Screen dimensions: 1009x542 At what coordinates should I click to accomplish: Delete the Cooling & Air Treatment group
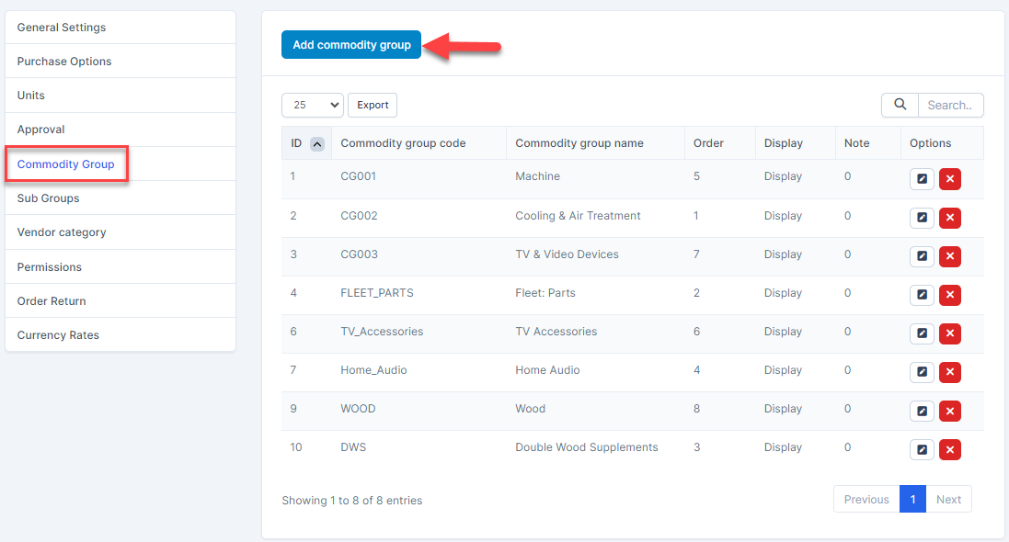(950, 218)
